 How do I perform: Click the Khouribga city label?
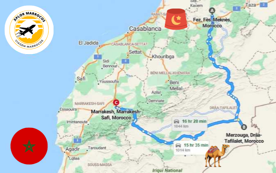(163, 57)
